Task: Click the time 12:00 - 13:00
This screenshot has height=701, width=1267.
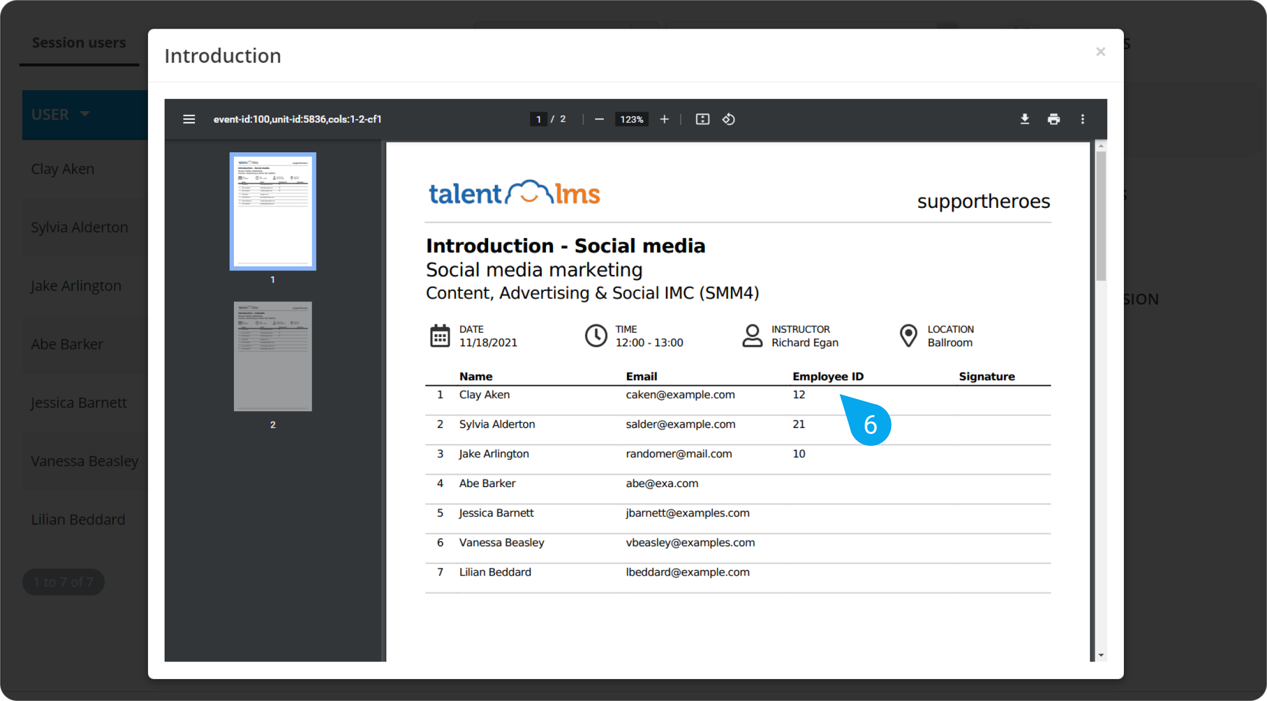Action: (649, 343)
